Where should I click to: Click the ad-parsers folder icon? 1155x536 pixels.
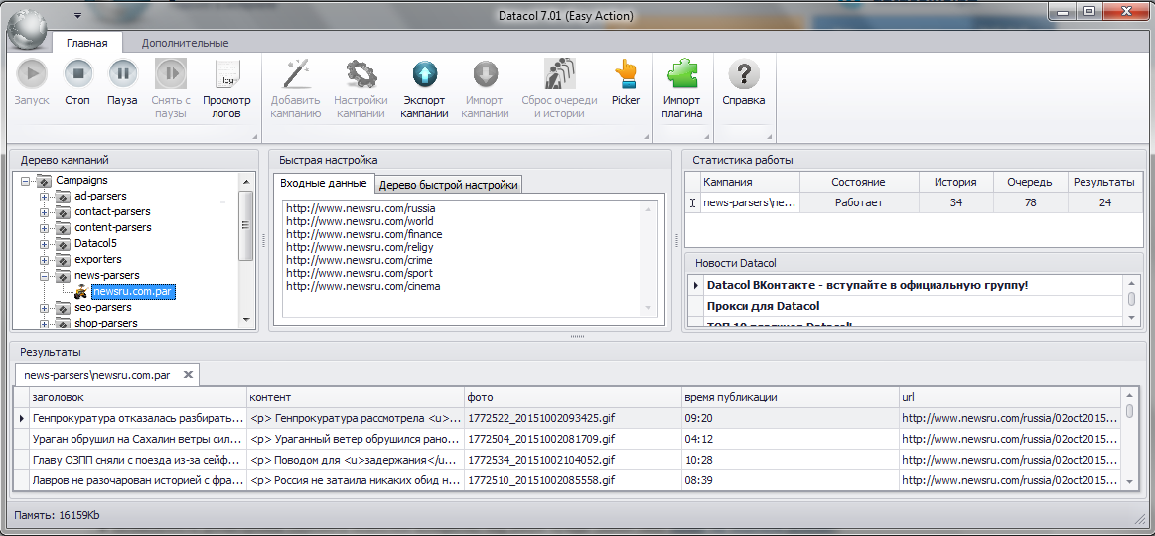[x=65, y=196]
